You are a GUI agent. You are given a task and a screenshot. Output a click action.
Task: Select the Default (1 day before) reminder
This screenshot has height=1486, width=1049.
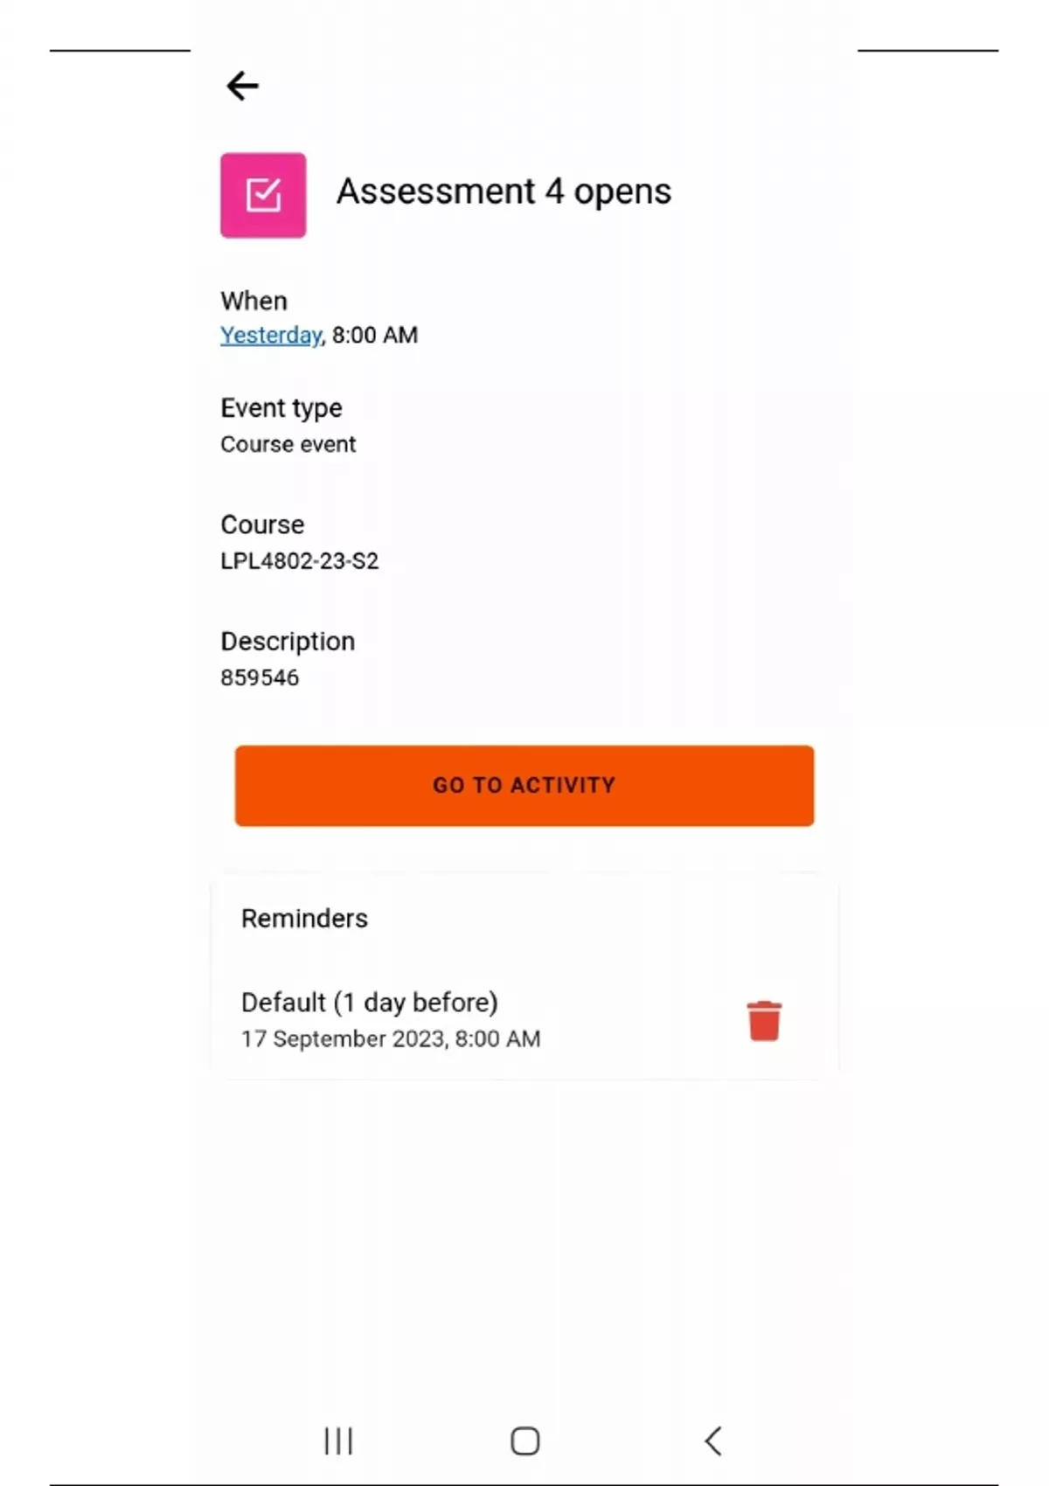tap(369, 1002)
